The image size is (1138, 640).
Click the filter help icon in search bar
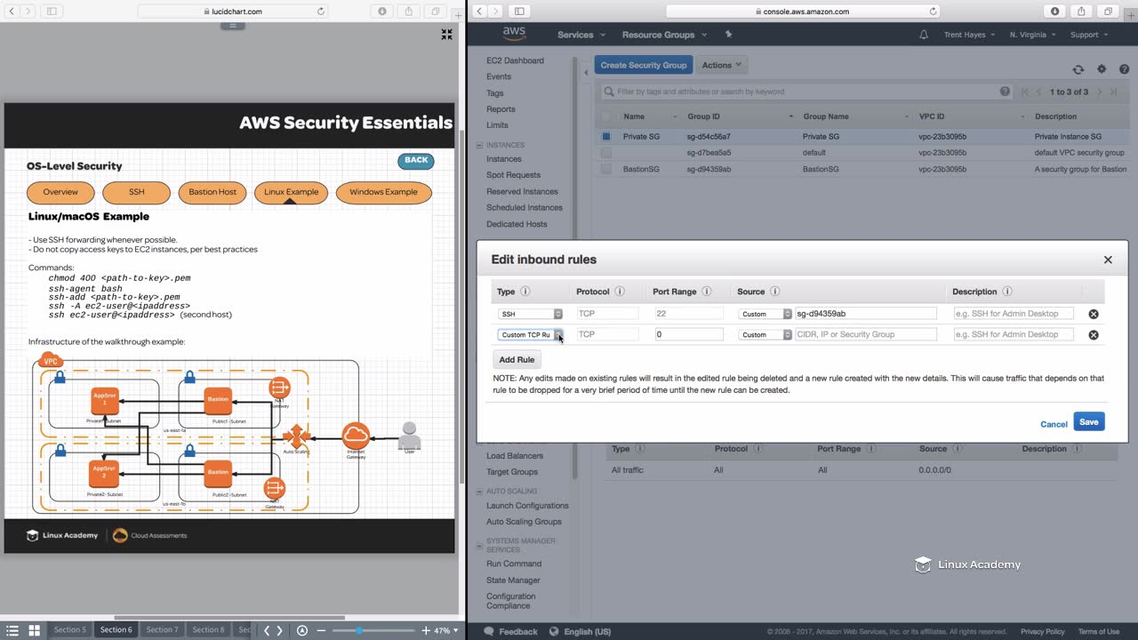click(x=1006, y=92)
